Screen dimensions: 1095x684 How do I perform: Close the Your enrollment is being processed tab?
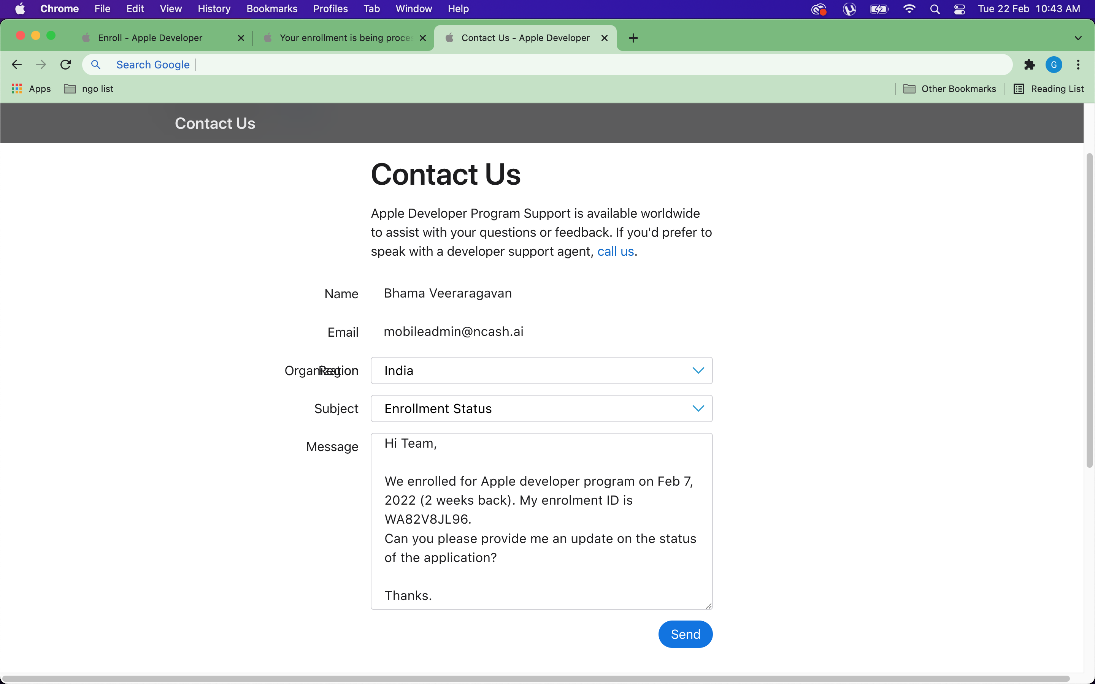click(423, 38)
